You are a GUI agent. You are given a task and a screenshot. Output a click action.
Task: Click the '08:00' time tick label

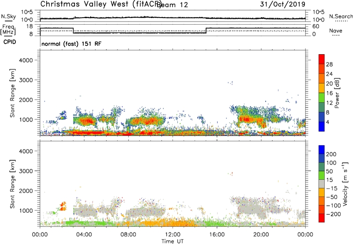click(128, 235)
